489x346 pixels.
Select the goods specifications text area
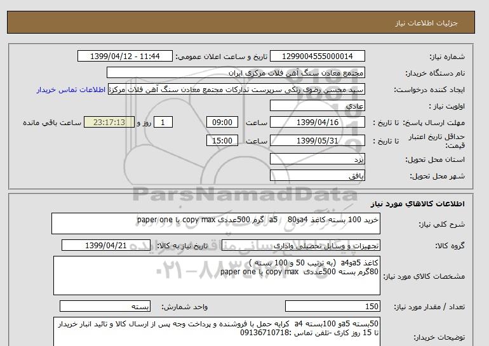pyautogui.click(x=217, y=276)
